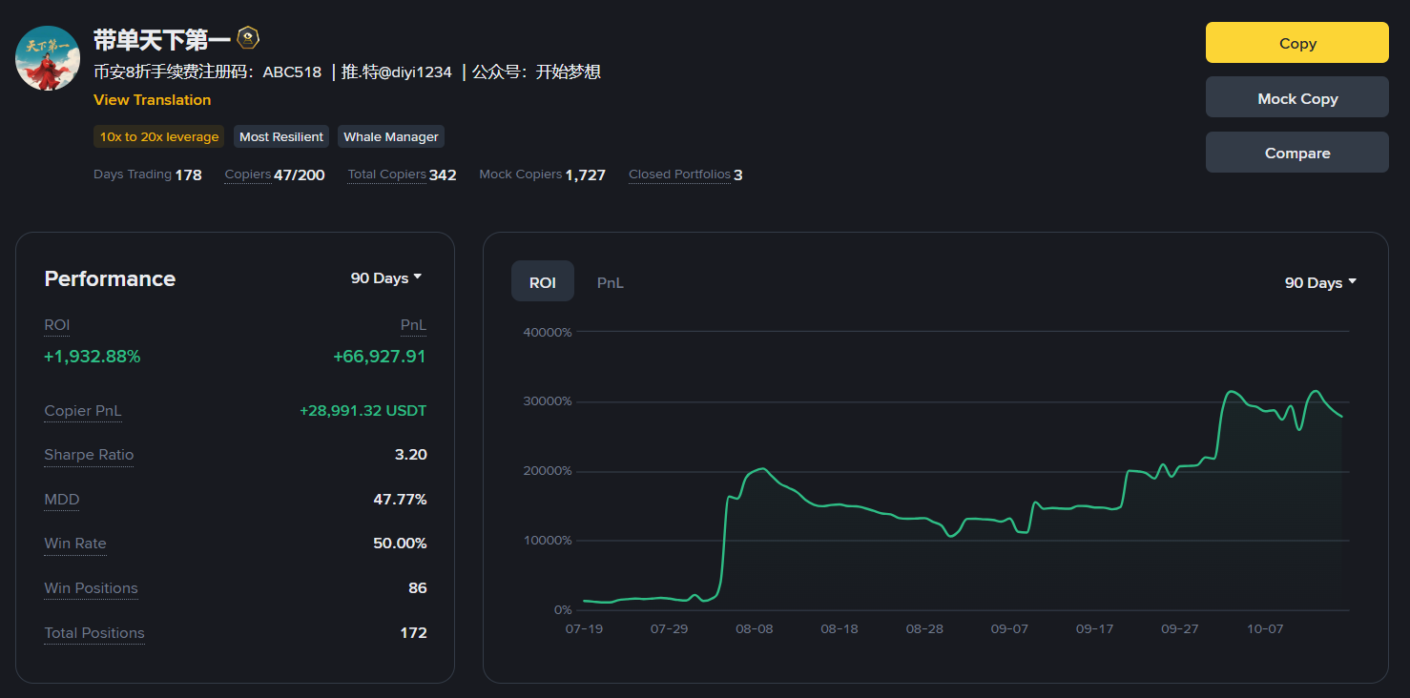Click the ROI tooltip link in Performance panel

coord(55,325)
